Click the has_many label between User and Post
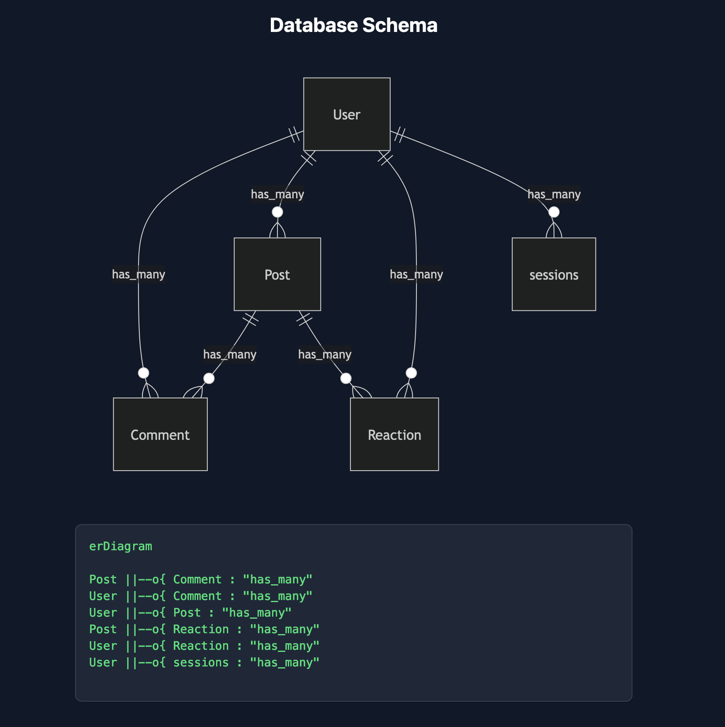This screenshot has width=725, height=727. pos(277,194)
